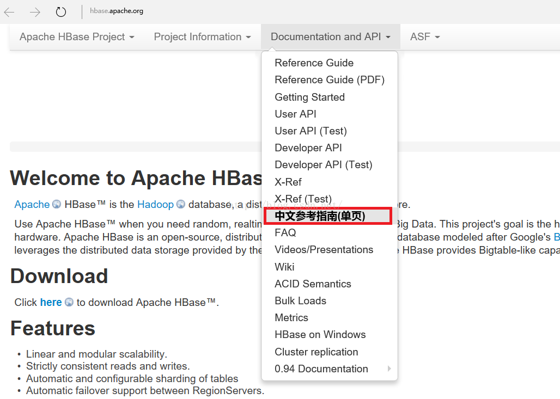
Task: Click 'Automatic failover support between RegionServers.' text
Action: (x=145, y=390)
